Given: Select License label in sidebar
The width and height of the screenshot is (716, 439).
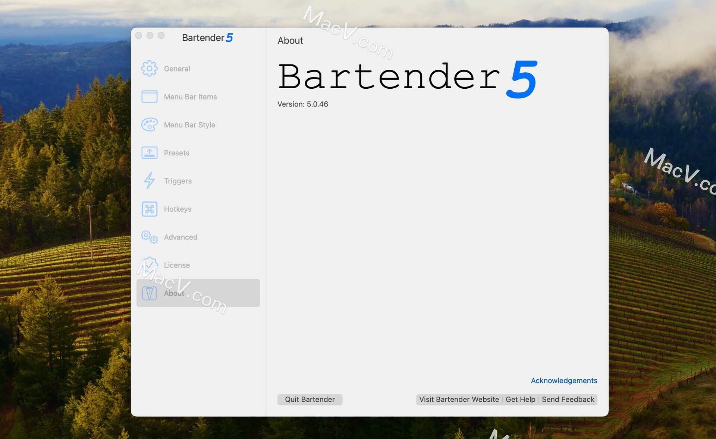Looking at the screenshot, I should pyautogui.click(x=177, y=265).
